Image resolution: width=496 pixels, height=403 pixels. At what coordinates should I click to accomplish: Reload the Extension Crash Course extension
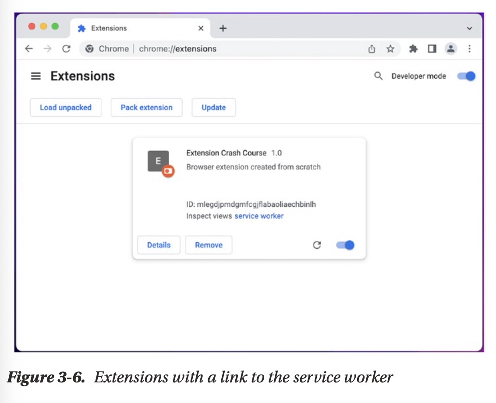tap(317, 245)
